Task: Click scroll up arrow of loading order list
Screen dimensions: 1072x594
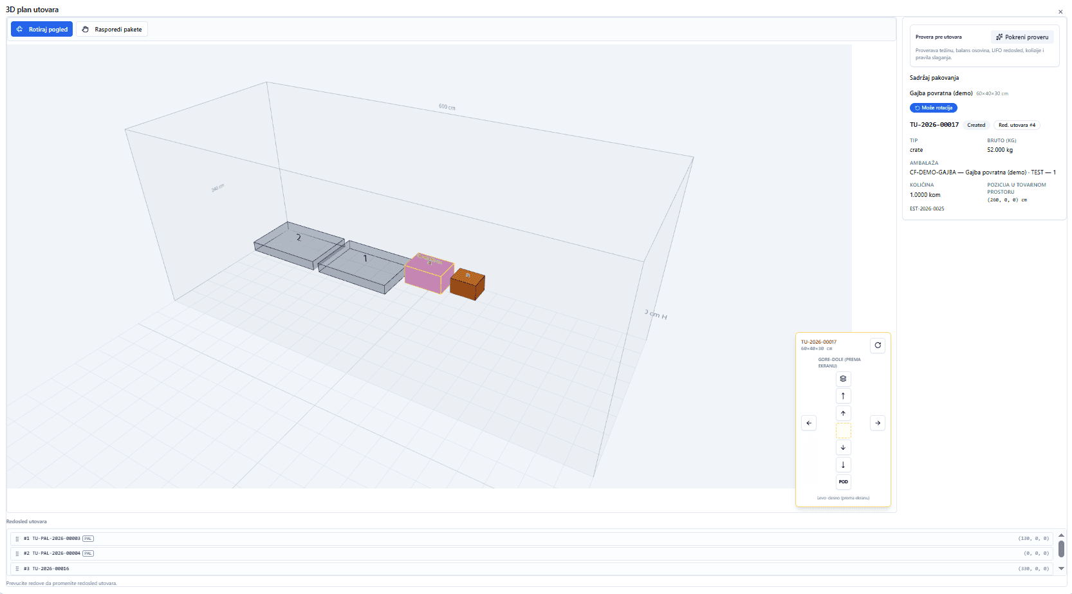Action: tap(1061, 535)
